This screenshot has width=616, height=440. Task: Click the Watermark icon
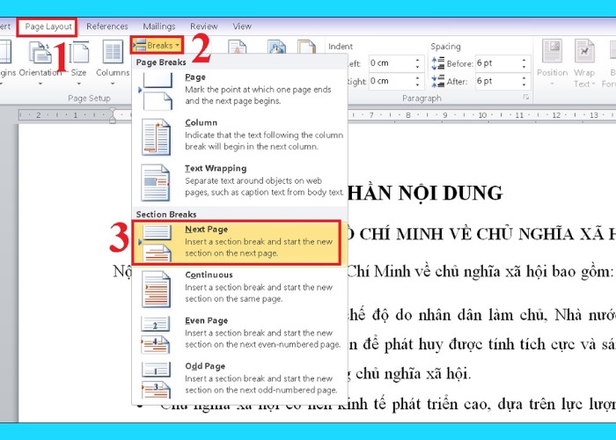(x=238, y=47)
